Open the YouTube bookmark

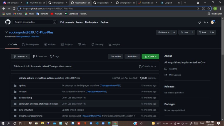56,14
